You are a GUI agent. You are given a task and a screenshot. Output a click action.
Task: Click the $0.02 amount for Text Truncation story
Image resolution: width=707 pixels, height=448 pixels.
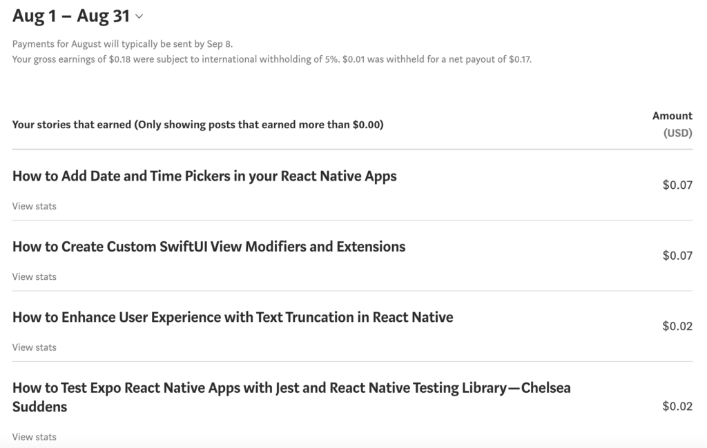click(x=677, y=327)
